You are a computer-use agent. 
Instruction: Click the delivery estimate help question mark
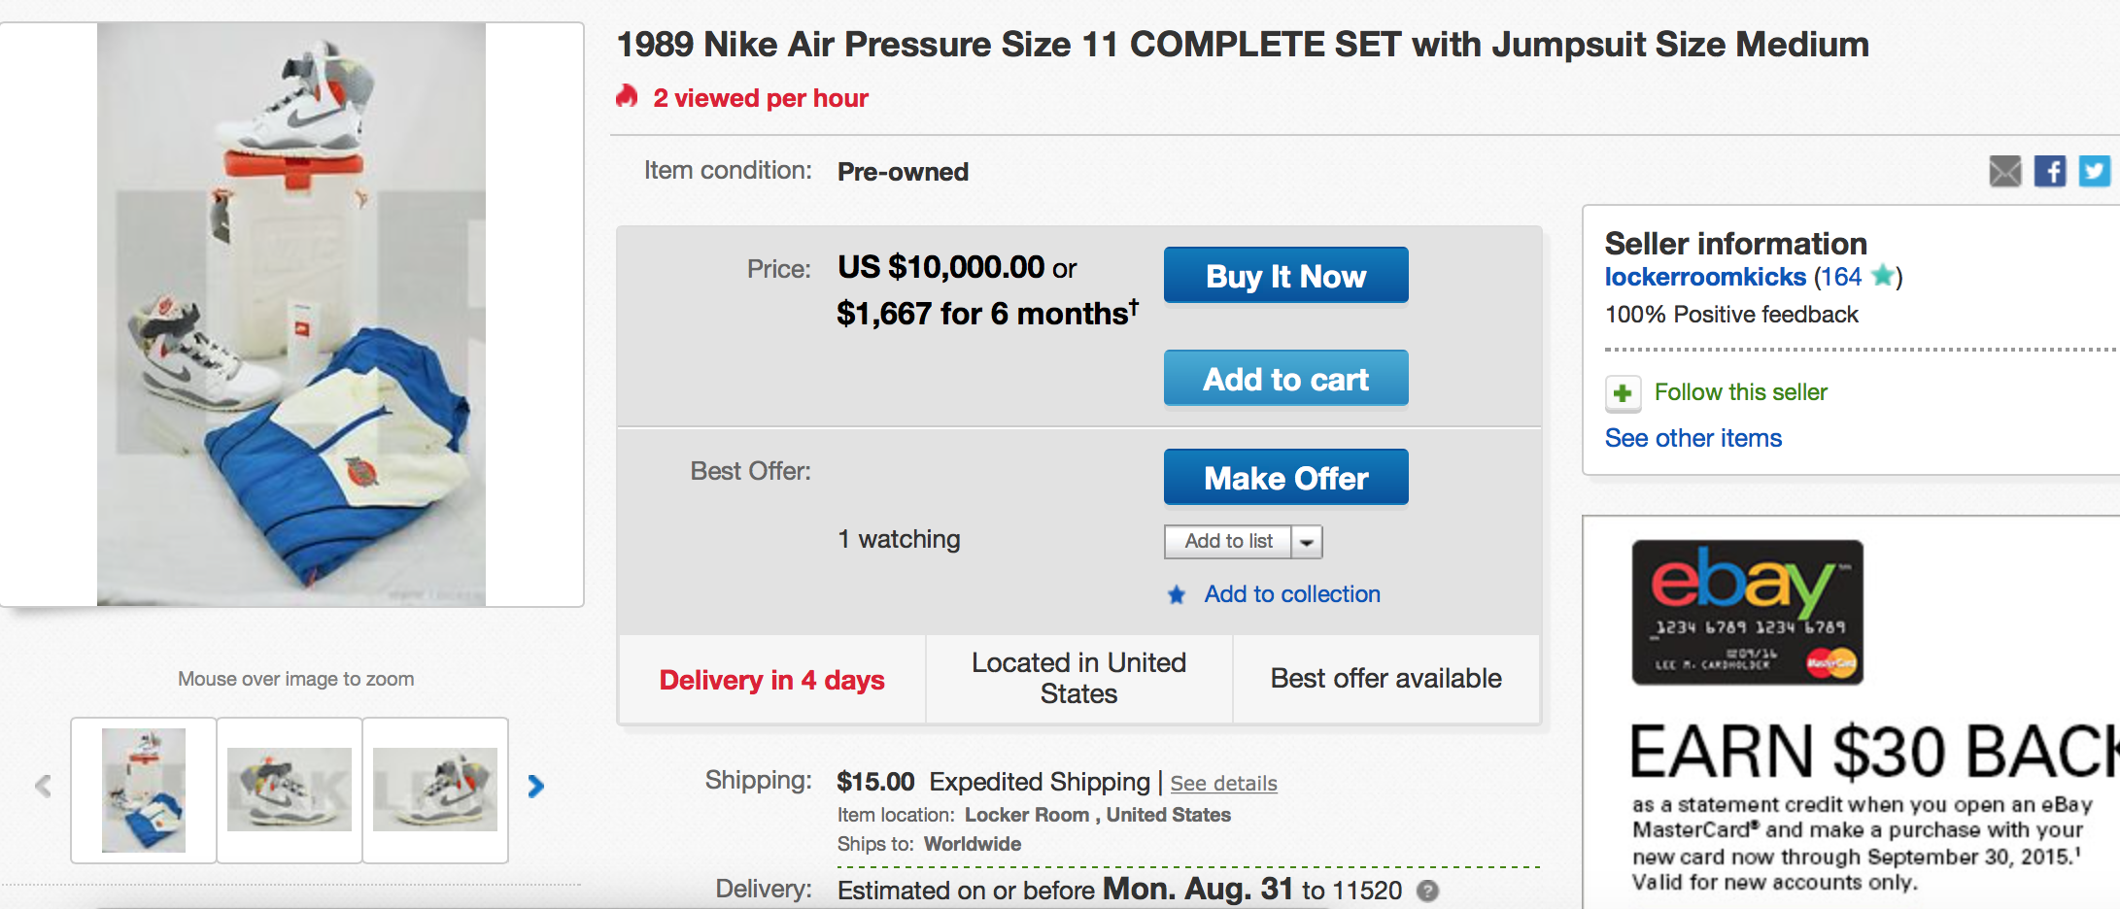click(1427, 891)
